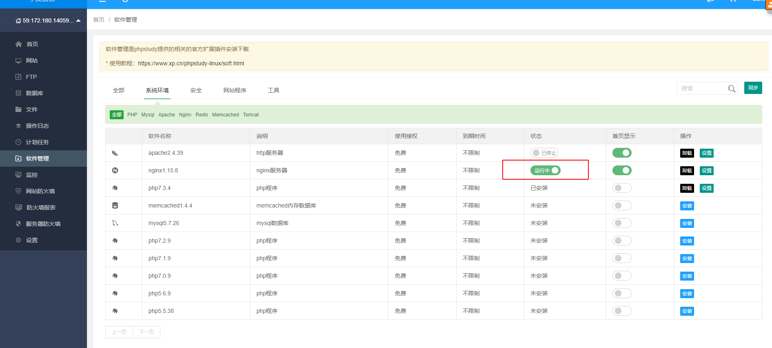Screen dimensions: 772x348
Task: Click the 操作日志 layers icon in sidebar
Action: [x=18, y=126]
